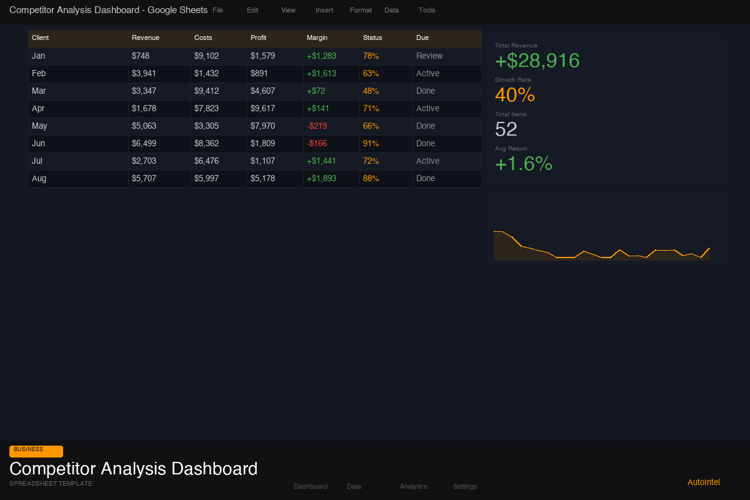The image size is (750, 500).
Task: Select the Jan row in the table
Action: tap(78, 56)
